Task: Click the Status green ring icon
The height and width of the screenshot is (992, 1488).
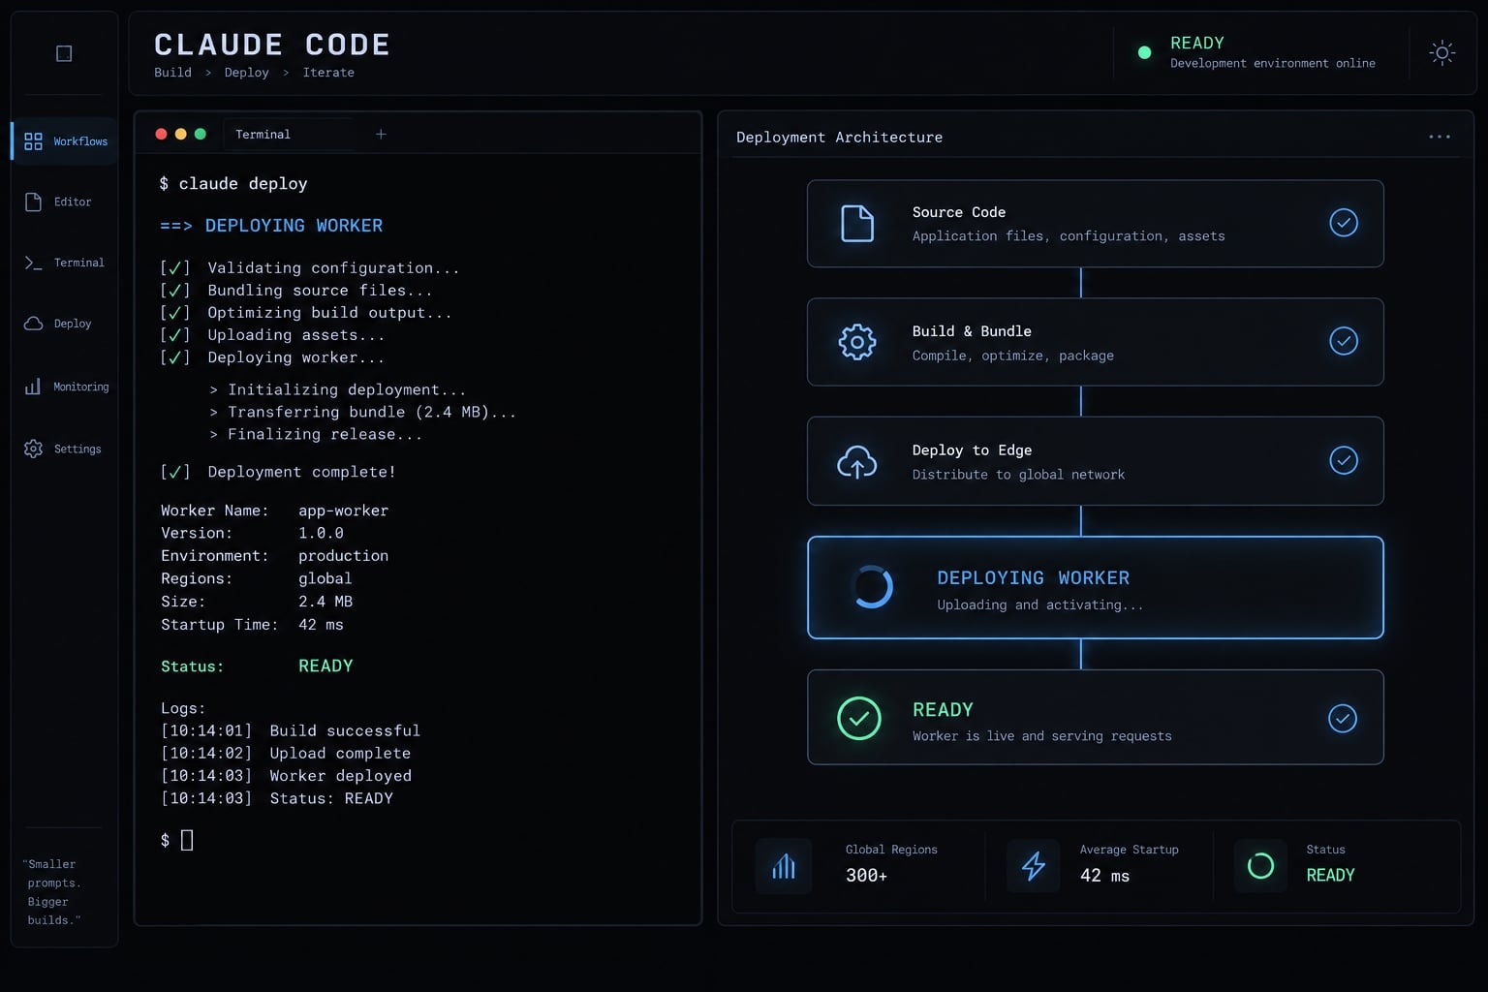Action: (x=1260, y=866)
